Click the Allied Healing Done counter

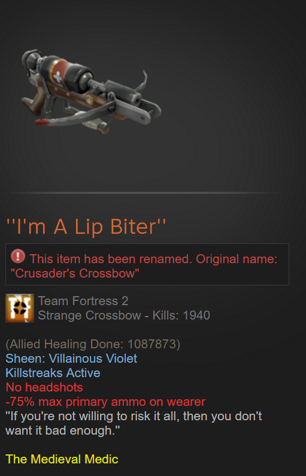coord(93,344)
